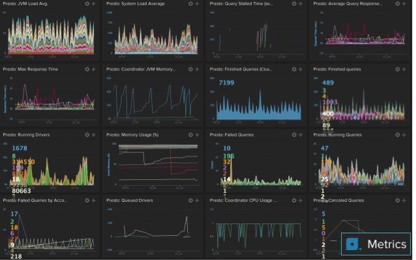Screen dimensions: 416x260
Task: Click the 'Presto: System Load Average' title
Action: [136, 4]
